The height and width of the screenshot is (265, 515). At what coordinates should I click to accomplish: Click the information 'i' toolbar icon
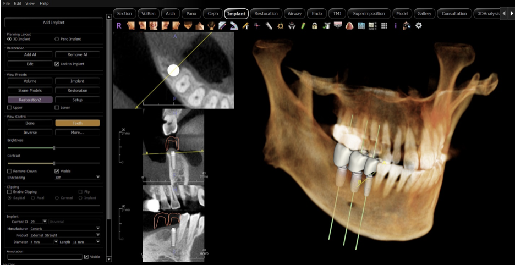tap(396, 25)
